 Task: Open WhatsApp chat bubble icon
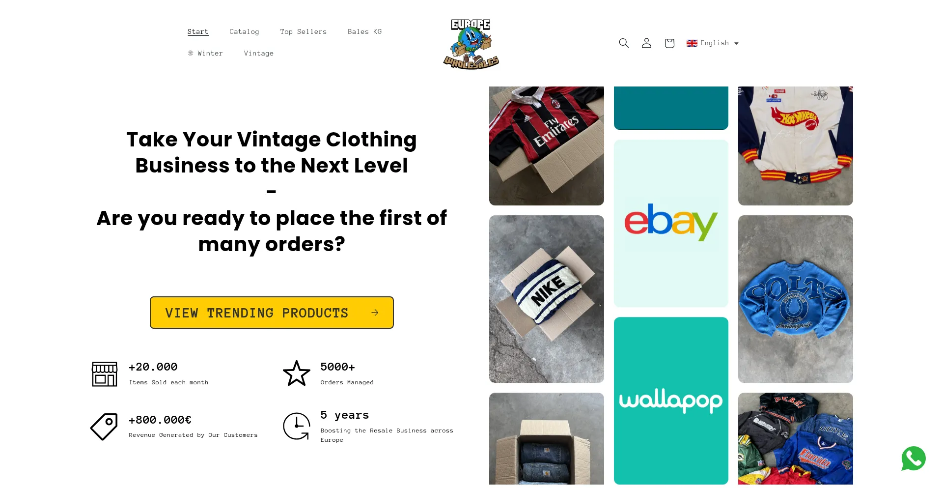tap(914, 459)
